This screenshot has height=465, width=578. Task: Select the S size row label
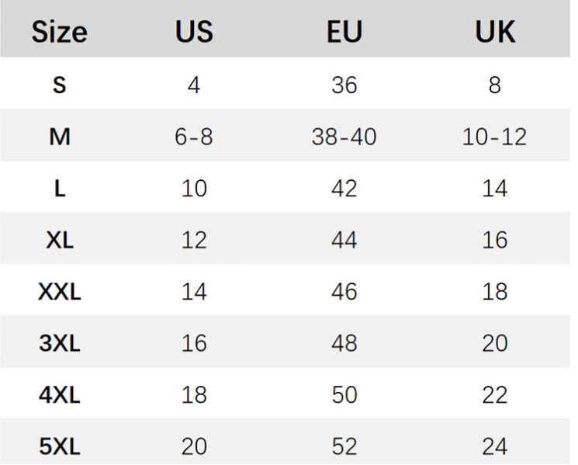point(60,85)
